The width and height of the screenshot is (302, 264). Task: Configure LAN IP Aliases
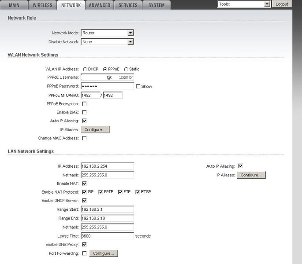coord(251,175)
